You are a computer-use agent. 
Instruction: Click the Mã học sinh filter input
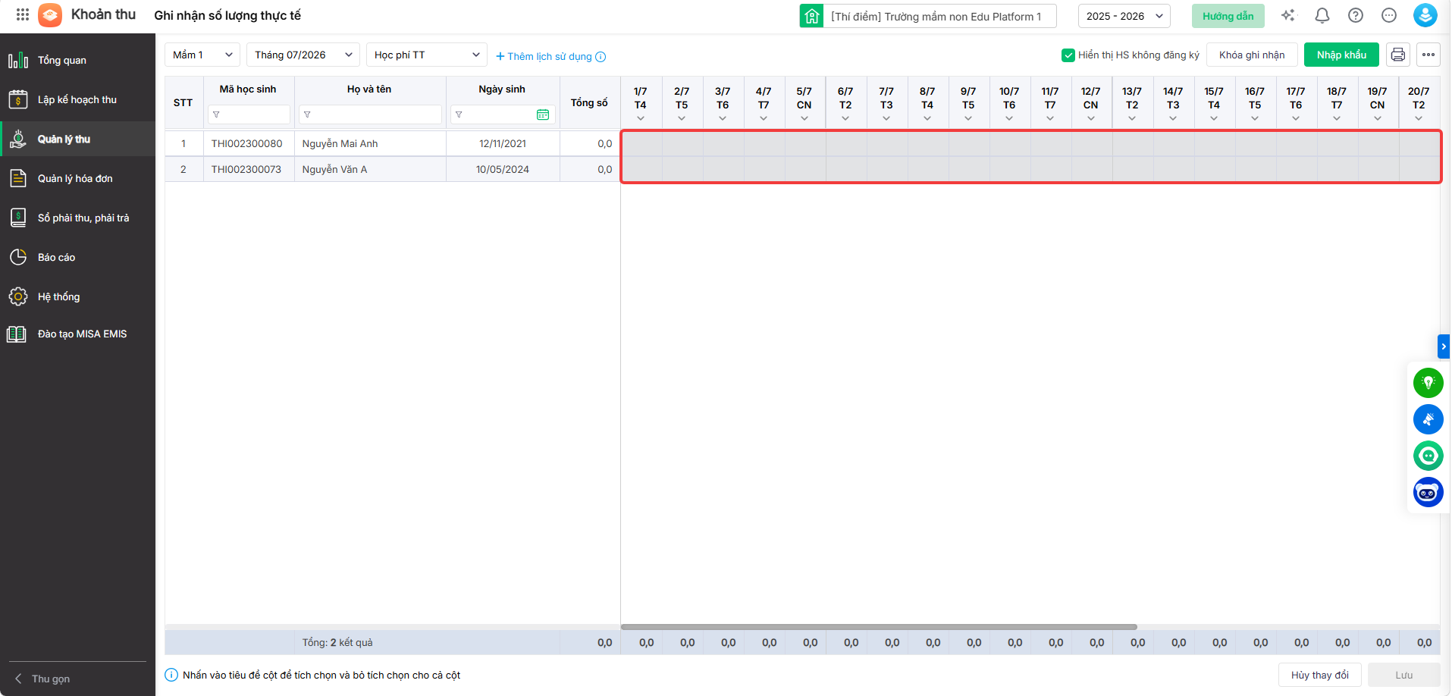[x=249, y=114]
